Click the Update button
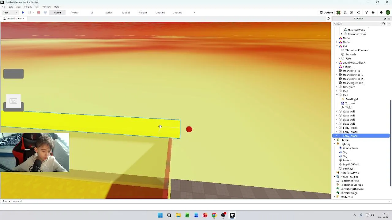Screen dimensions: 392x220 point(326,13)
